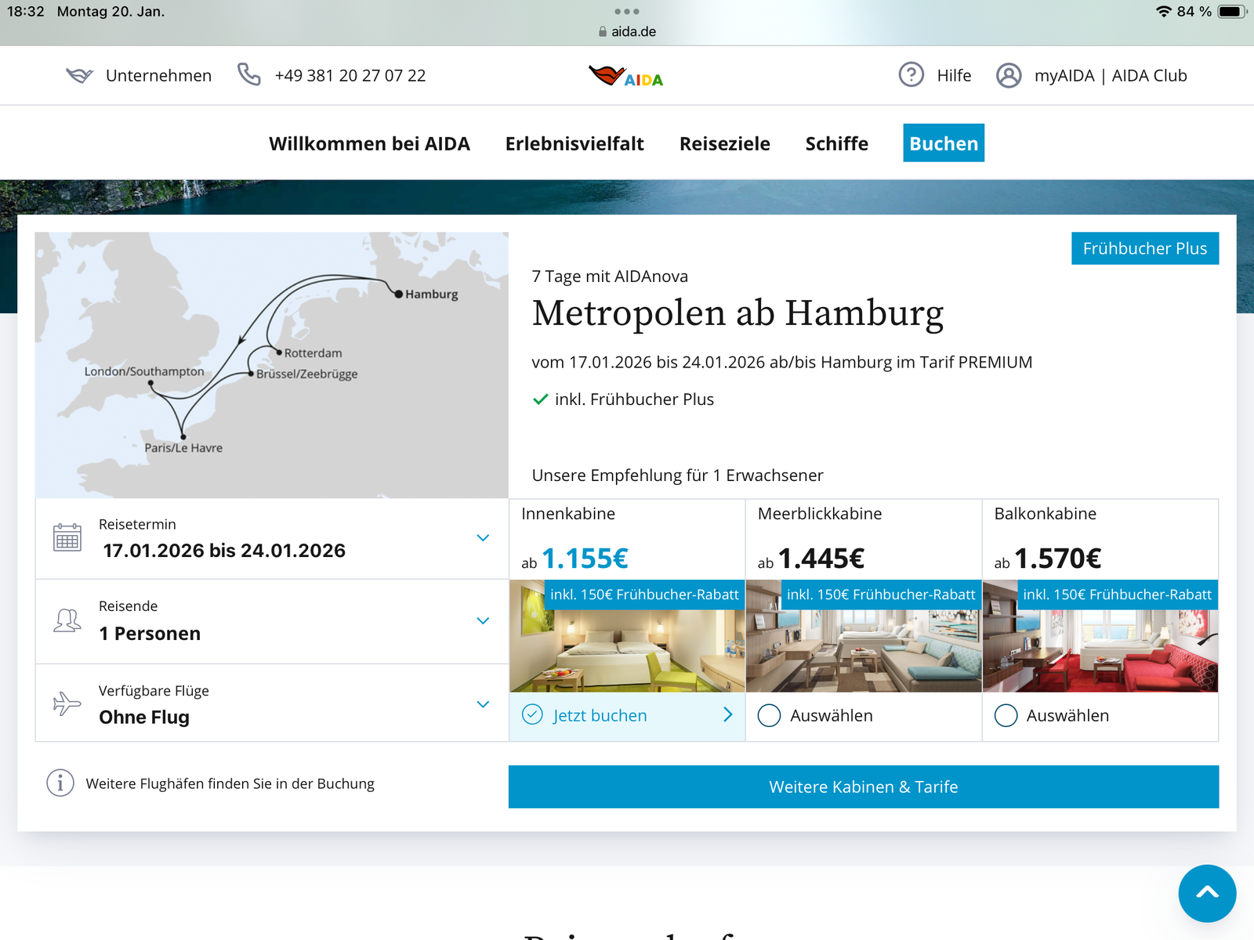Click the Frühbucher Plus badge
1254x940 pixels.
[x=1145, y=248]
